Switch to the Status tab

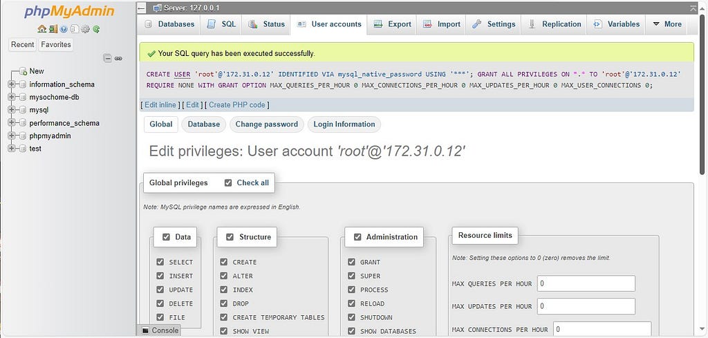point(266,24)
